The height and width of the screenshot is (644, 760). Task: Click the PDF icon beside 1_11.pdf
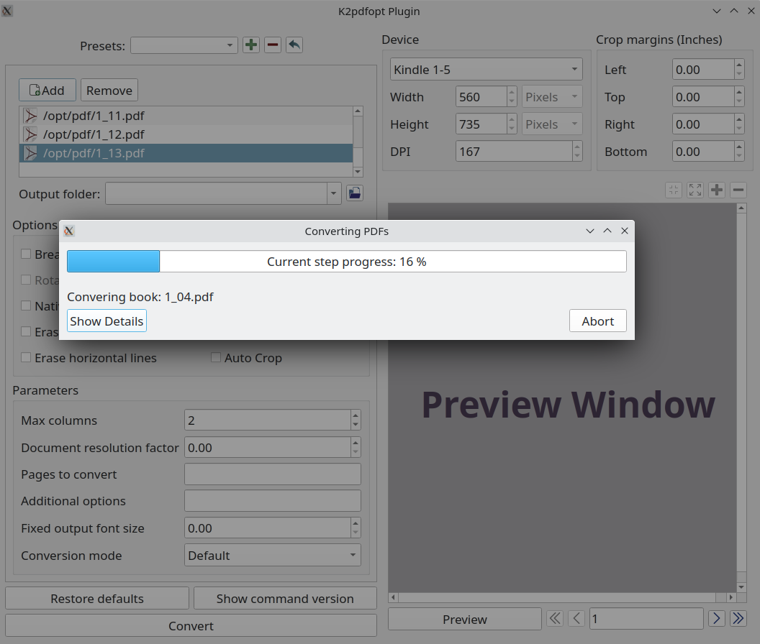pyautogui.click(x=30, y=116)
